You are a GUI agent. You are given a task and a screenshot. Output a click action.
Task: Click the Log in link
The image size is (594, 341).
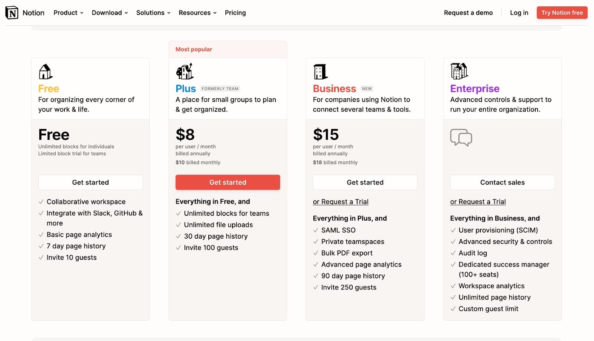(x=519, y=13)
